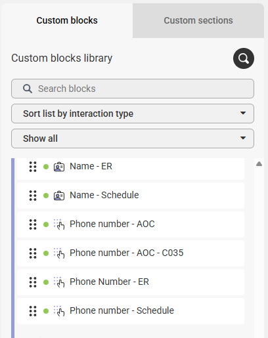Click tap interaction icon of Phone number - AOC

tap(59, 224)
